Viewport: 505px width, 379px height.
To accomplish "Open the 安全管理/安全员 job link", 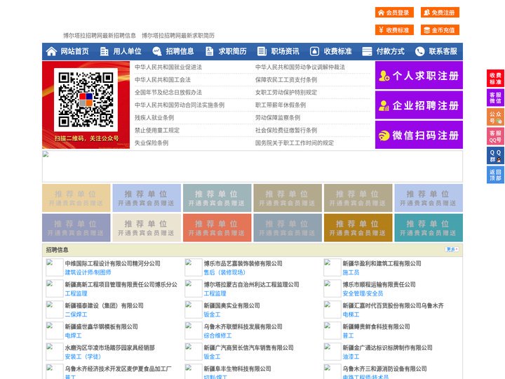I will pyautogui.click(x=363, y=293).
